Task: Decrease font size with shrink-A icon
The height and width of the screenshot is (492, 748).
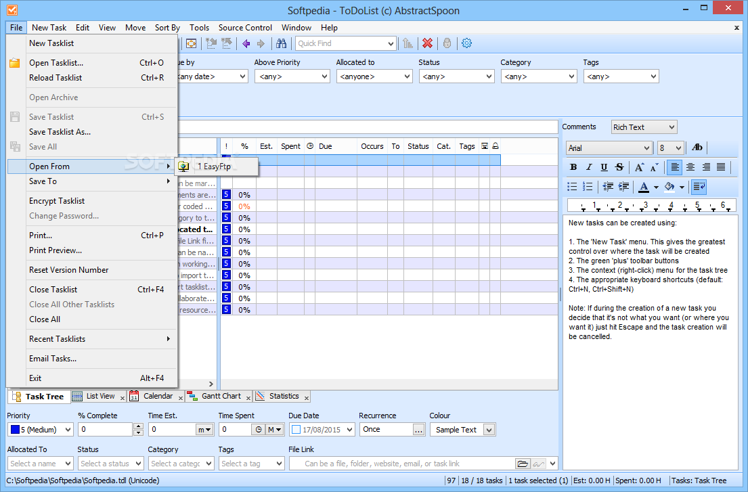Action: (x=654, y=167)
